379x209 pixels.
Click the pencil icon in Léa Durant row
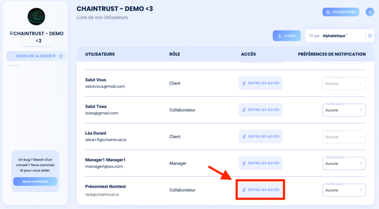point(244,136)
